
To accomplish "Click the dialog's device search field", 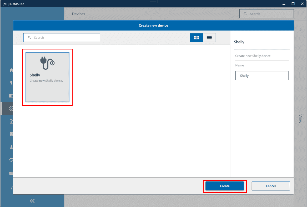I will click(x=62, y=38).
